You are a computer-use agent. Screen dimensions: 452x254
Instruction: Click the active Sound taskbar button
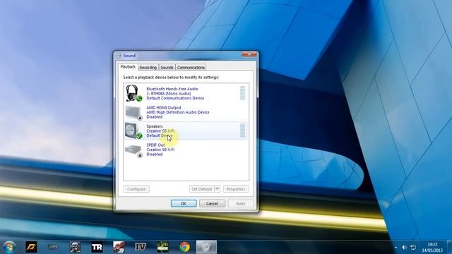tap(206, 247)
